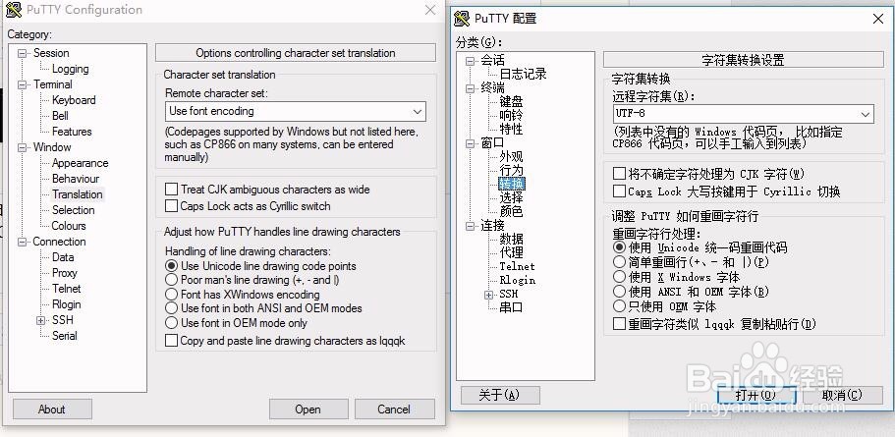Image resolution: width=895 pixels, height=437 pixels.
Task: Close the PuTTY 配置 window
Action: pos(878,19)
